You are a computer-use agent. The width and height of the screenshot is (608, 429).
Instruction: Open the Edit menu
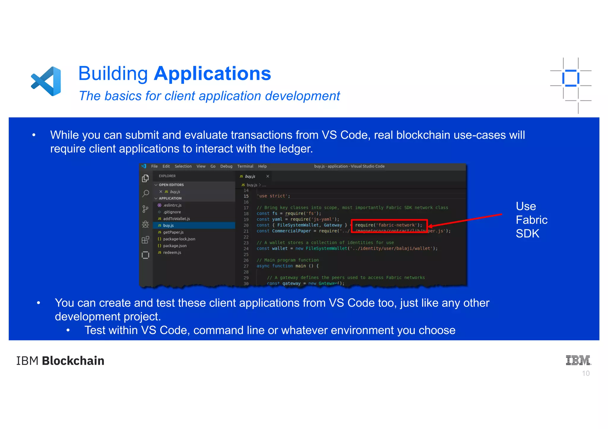(x=166, y=166)
